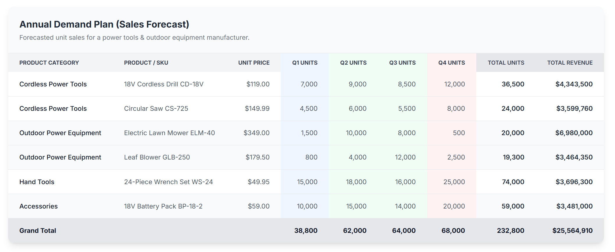This screenshot has height=252, width=615.
Task: Click the Q3 Units column header
Action: pyautogui.click(x=402, y=63)
